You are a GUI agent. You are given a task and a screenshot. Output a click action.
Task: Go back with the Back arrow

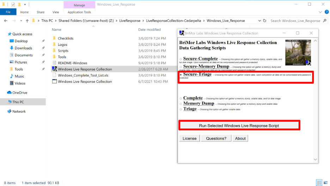(6, 20)
